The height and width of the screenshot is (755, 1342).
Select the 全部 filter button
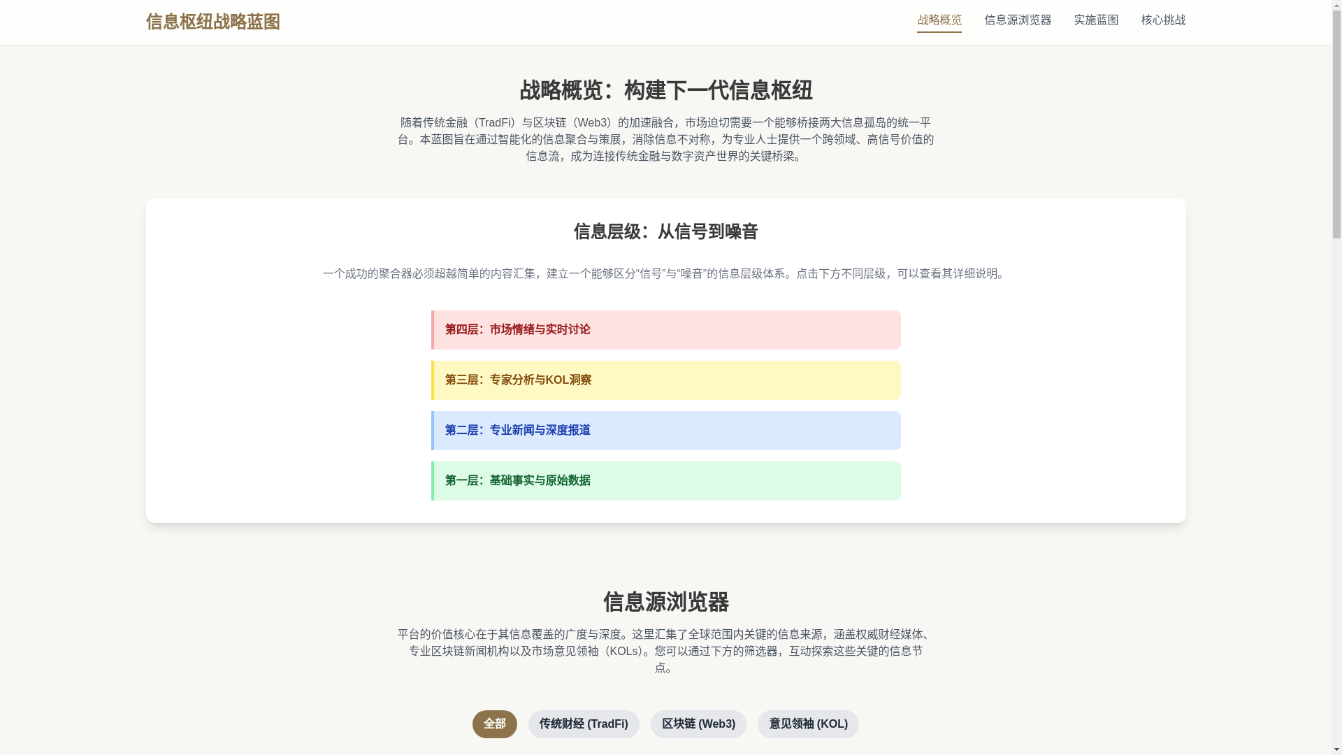coord(494,724)
